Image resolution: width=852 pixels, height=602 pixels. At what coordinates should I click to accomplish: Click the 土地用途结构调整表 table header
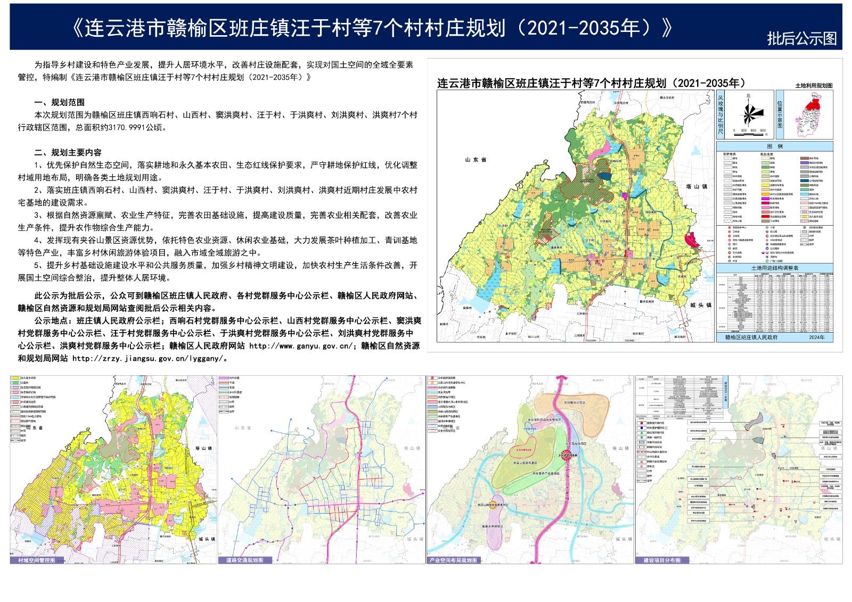tap(774, 268)
